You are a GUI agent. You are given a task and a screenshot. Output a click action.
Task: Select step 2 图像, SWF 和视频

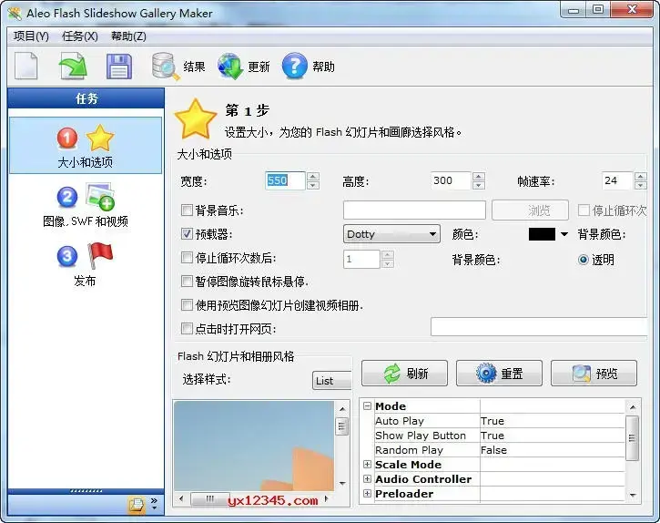86,205
